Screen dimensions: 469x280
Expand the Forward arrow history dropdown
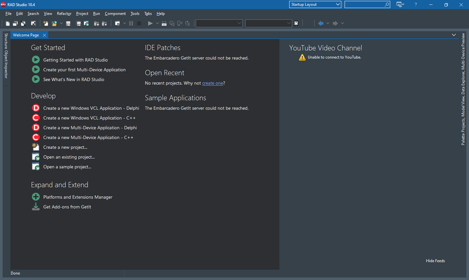click(x=343, y=23)
